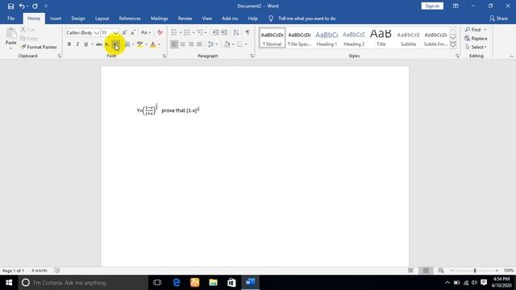This screenshot has width=516, height=290.
Task: Switch to the Layout tab
Action: [x=102, y=19]
